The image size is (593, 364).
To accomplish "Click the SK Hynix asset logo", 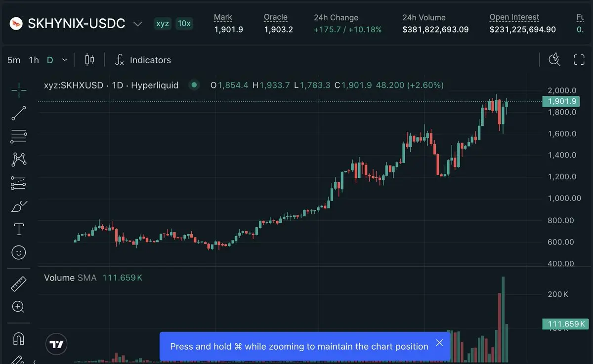I will point(16,23).
